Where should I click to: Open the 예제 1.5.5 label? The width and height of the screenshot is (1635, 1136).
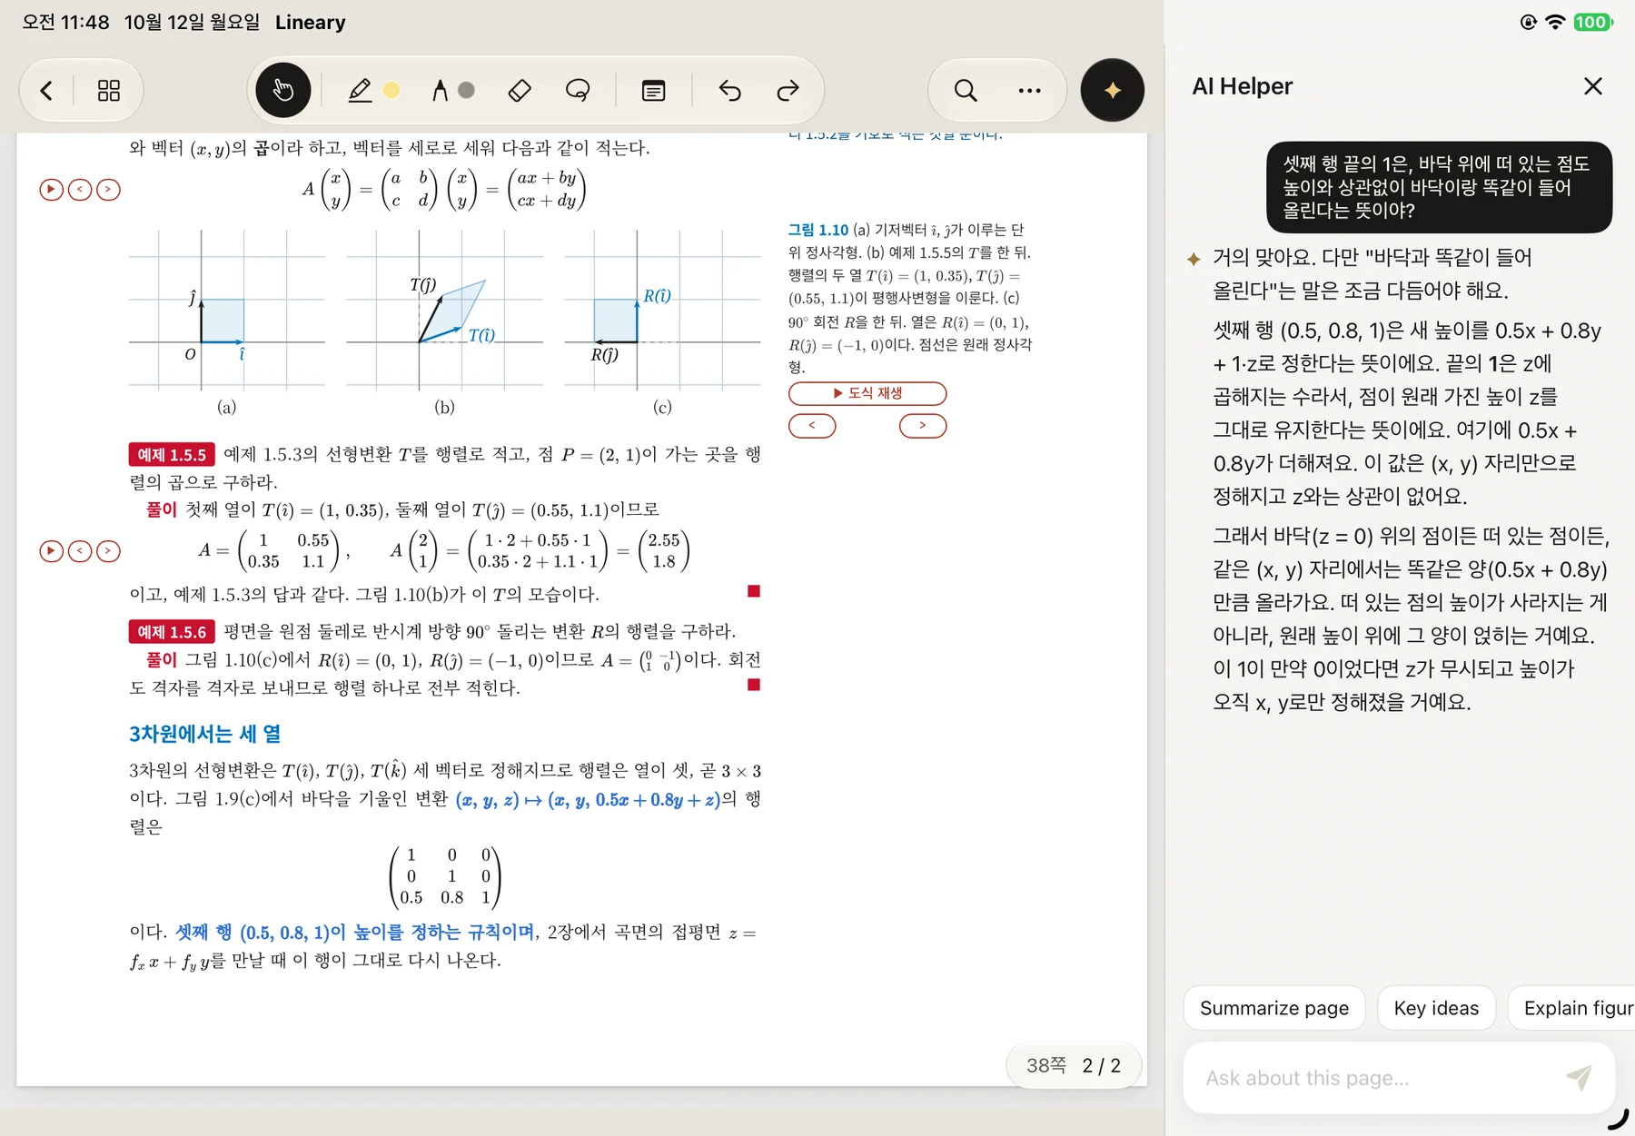[172, 454]
